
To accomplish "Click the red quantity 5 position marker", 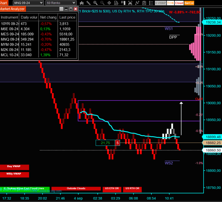I will coord(117,143).
